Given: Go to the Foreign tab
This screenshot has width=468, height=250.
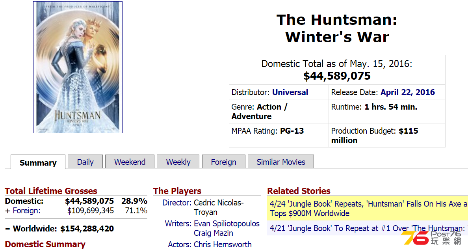Looking at the screenshot, I should click(223, 162).
